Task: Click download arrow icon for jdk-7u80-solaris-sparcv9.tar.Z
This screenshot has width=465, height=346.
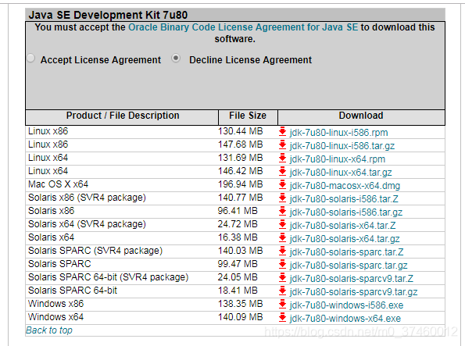Action: coord(282,278)
